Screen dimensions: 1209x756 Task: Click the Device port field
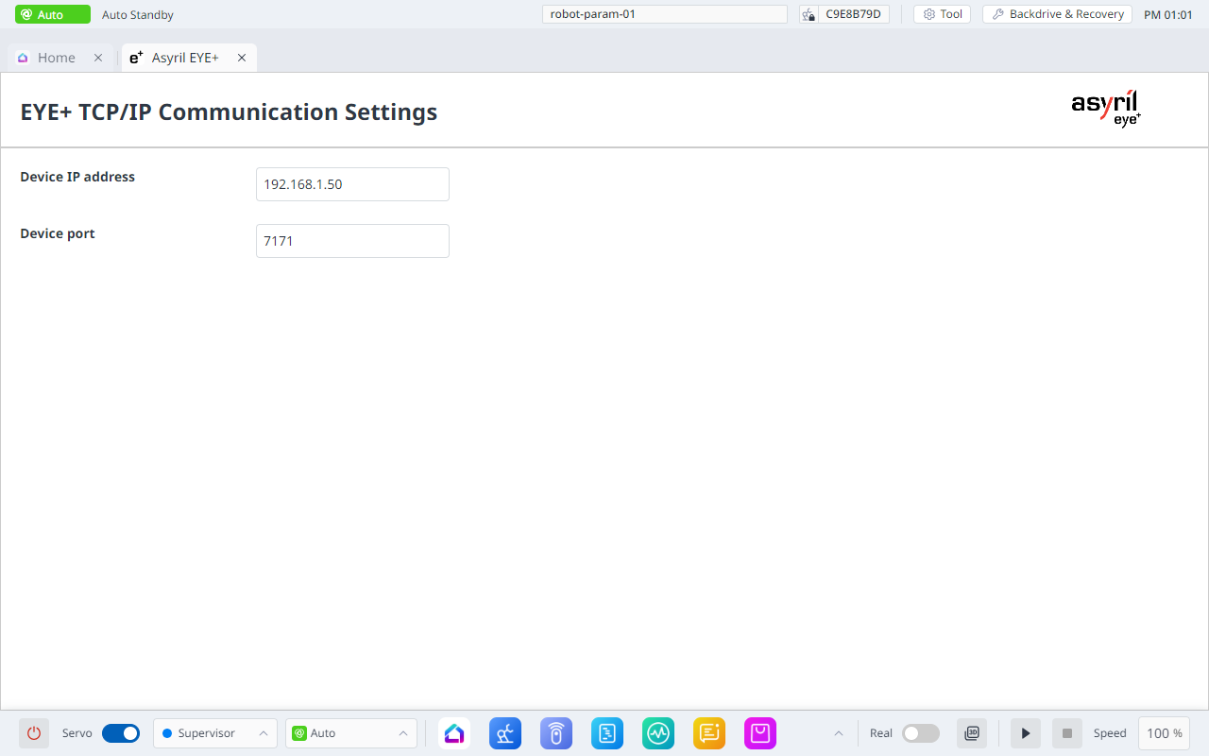352,241
